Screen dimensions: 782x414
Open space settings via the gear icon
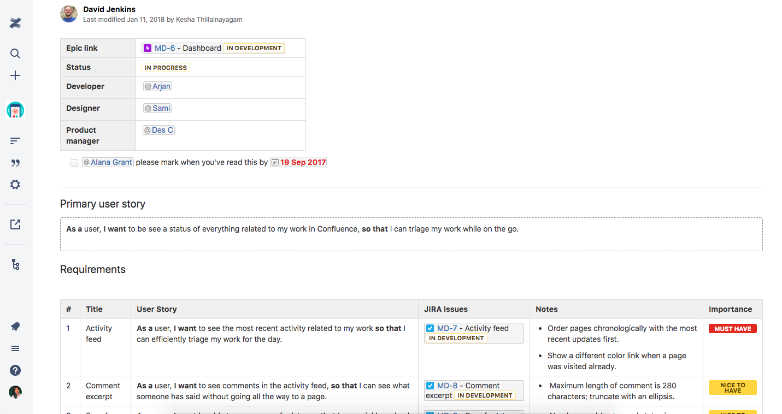(x=15, y=184)
